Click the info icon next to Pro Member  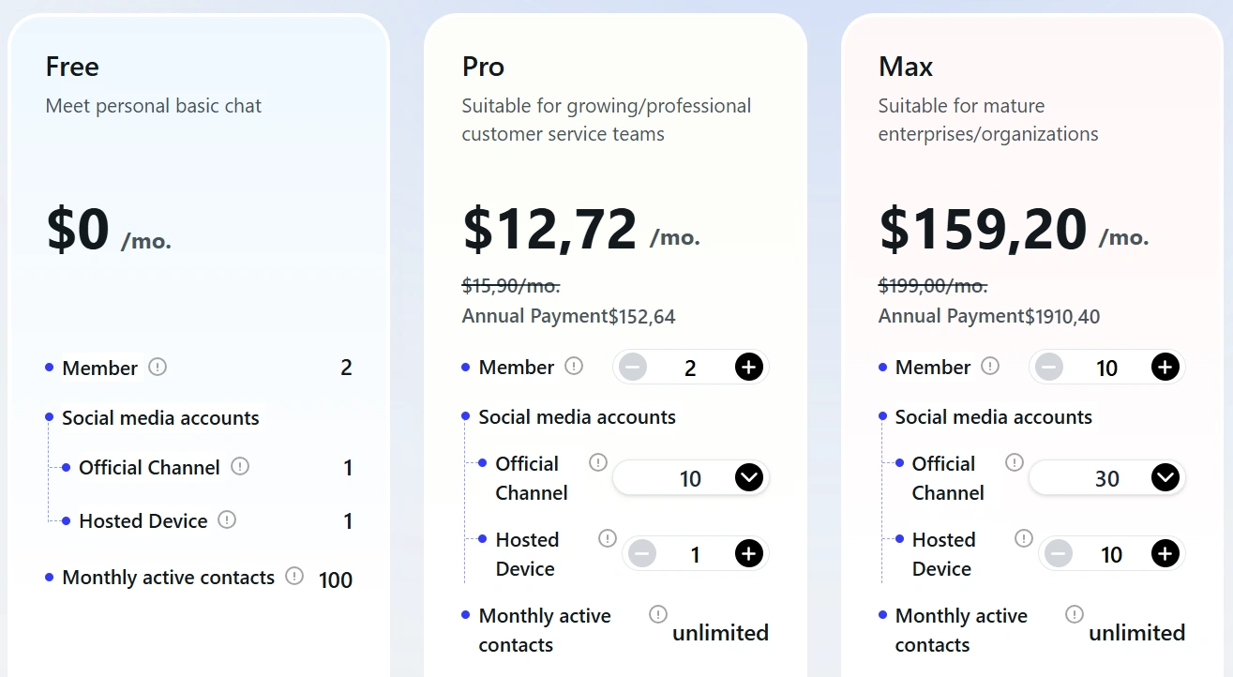(574, 366)
